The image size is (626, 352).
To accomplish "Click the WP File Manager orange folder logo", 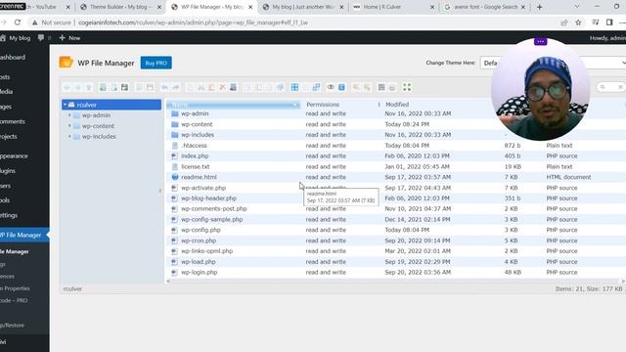I will 66,63.
